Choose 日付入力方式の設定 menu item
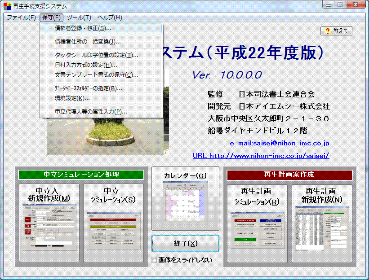The height and width of the screenshot is (280, 369). [x=86, y=65]
